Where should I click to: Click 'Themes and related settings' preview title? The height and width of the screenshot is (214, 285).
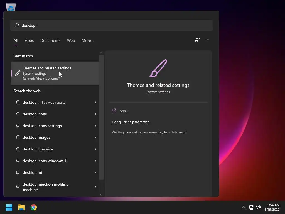pos(158,85)
